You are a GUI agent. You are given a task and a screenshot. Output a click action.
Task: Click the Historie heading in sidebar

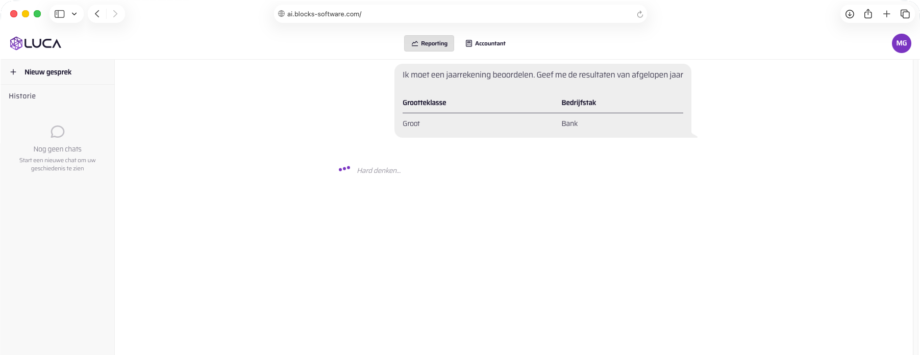click(x=22, y=96)
